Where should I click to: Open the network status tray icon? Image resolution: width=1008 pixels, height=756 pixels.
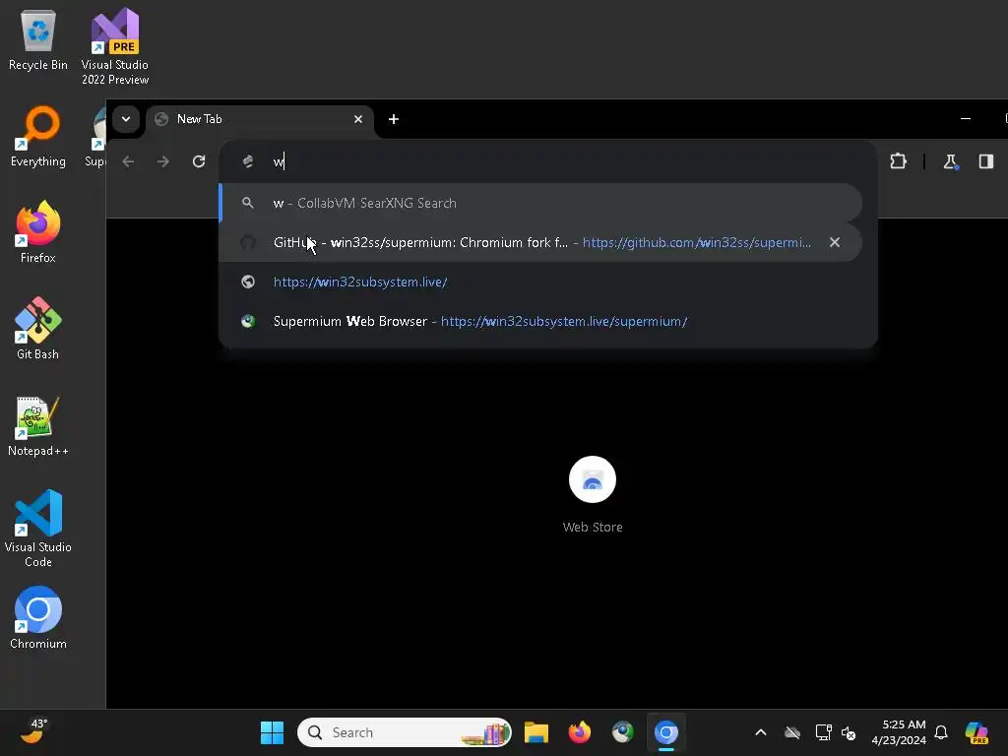click(823, 732)
